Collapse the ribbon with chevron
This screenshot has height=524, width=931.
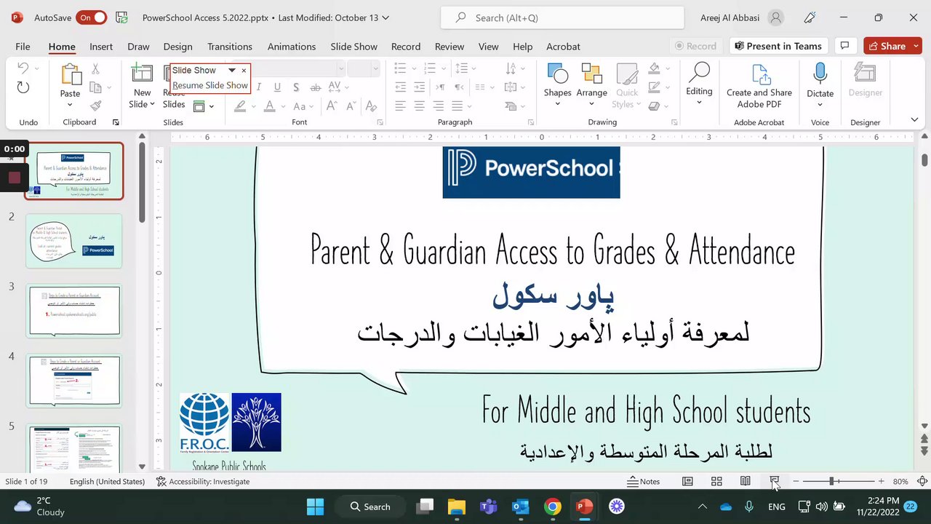(914, 120)
